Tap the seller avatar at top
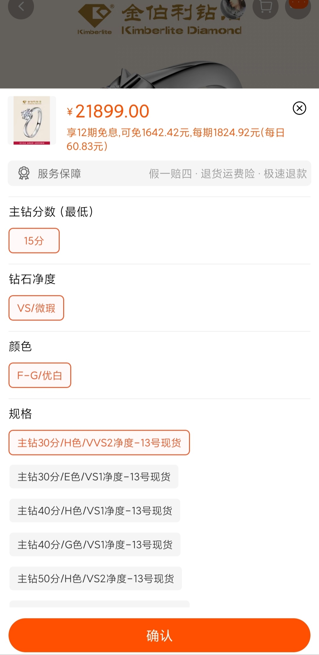The height and width of the screenshot is (655, 319). click(234, 8)
